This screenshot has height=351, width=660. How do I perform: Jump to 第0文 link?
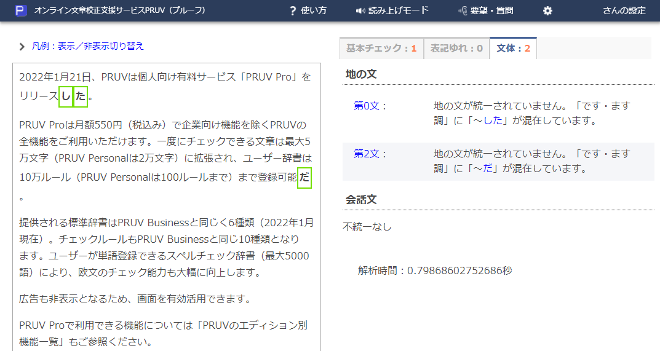367,106
